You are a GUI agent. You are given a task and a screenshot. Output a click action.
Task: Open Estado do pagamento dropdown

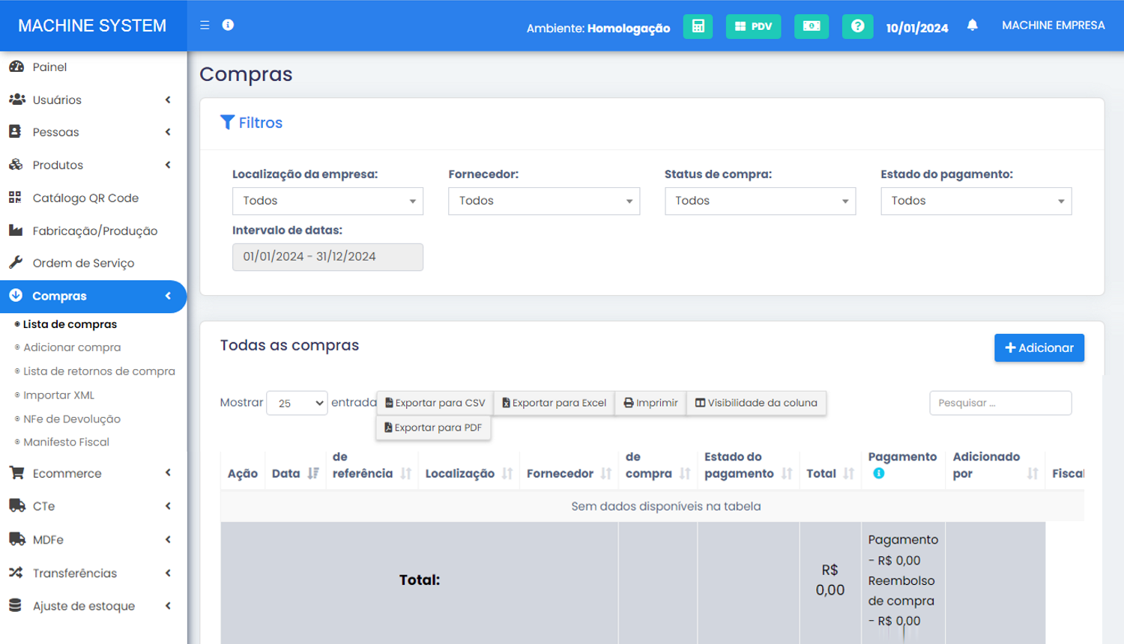coord(976,201)
